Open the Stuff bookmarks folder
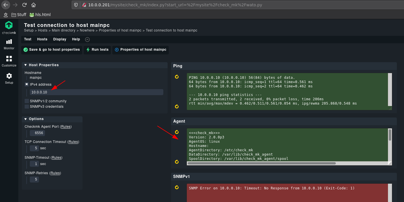 click(x=19, y=15)
